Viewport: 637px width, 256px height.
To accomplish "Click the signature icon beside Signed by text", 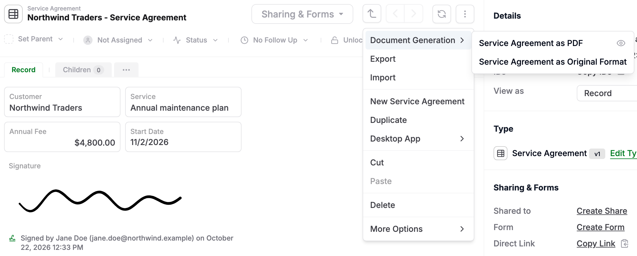I will point(12,238).
